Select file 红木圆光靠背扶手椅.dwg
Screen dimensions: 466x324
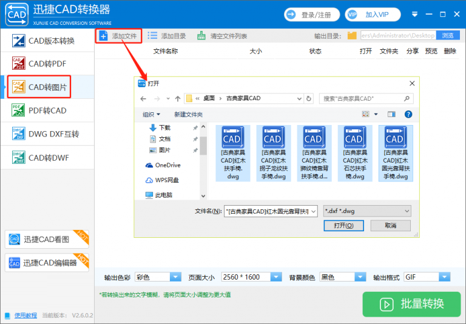tap(396, 153)
